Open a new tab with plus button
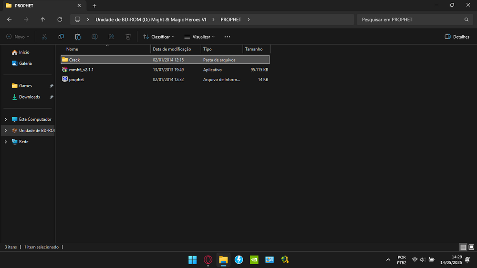This screenshot has height=268, width=477. click(x=94, y=6)
